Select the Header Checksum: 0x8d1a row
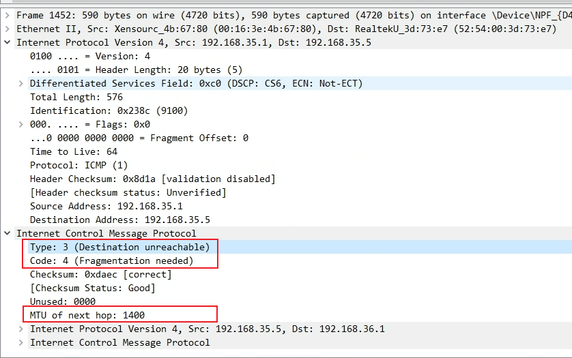Screen dimensions: 572x358 pos(152,179)
